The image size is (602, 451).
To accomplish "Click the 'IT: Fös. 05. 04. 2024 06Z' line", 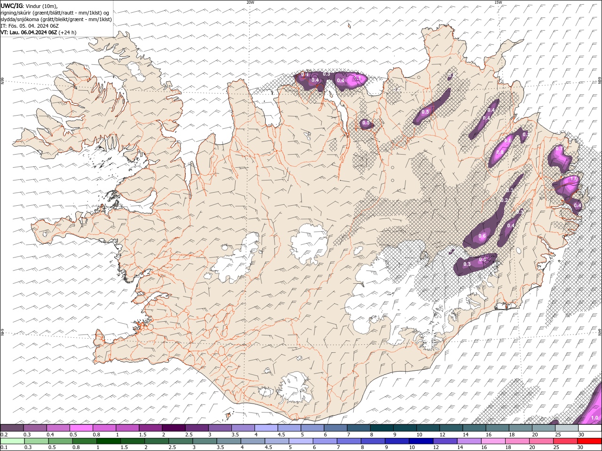I will 30,26.
